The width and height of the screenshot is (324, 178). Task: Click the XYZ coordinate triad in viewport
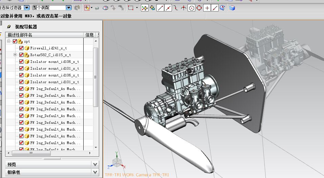click(116, 162)
